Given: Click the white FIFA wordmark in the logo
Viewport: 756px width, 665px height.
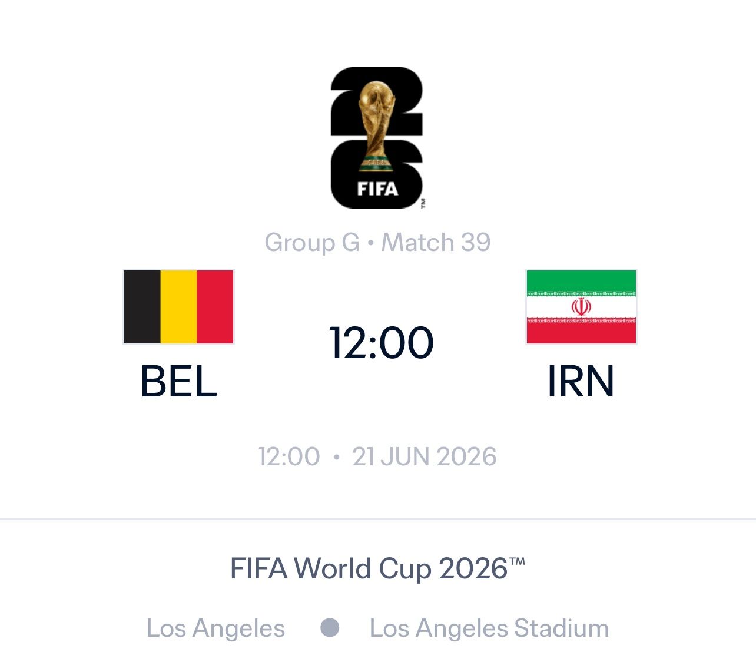Looking at the screenshot, I should [377, 189].
